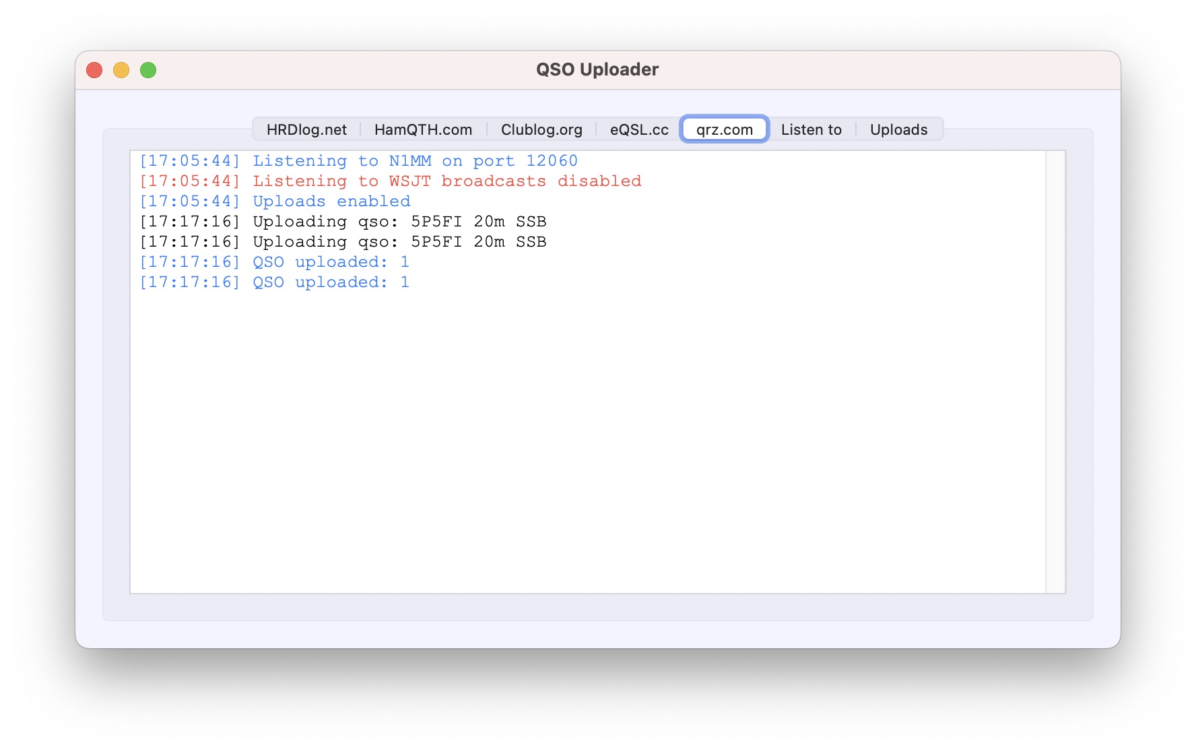The height and width of the screenshot is (748, 1196).
Task: Click the Uploads enabled log entry
Action: point(275,201)
